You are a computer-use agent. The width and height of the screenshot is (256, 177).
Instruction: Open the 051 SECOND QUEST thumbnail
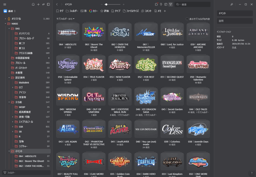click(x=172, y=64)
